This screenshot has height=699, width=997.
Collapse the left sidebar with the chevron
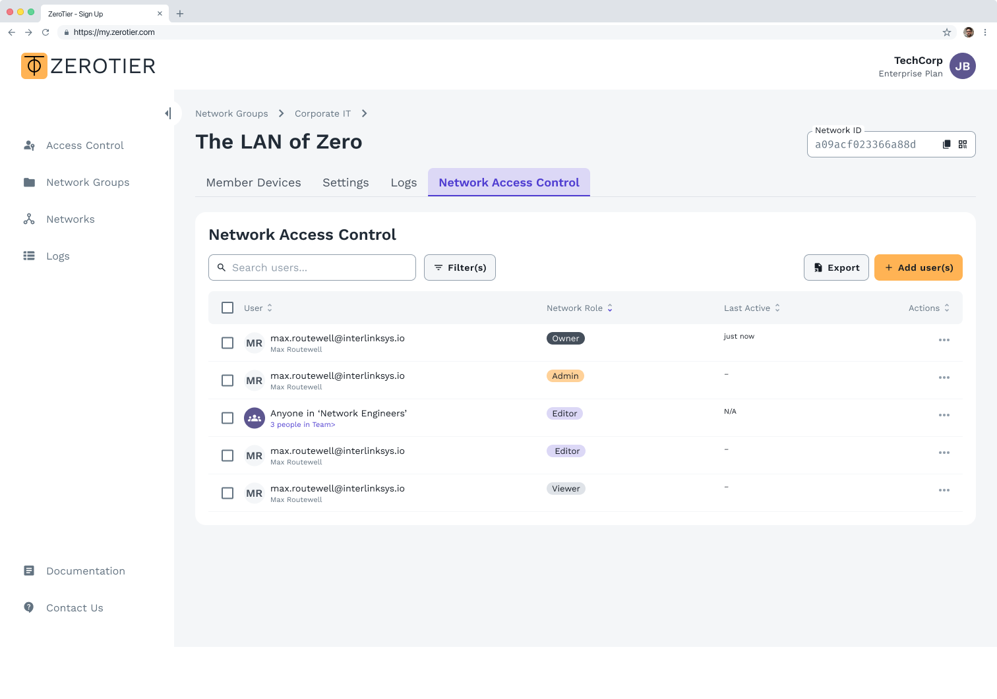pyautogui.click(x=169, y=113)
